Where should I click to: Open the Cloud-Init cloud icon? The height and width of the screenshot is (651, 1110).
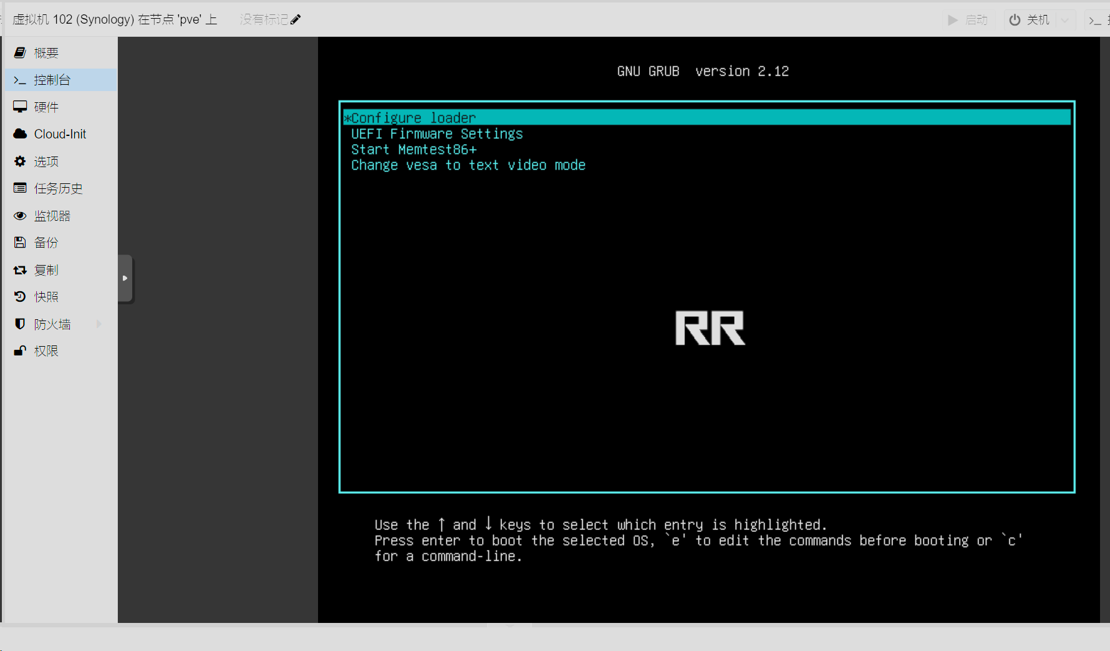pos(20,134)
